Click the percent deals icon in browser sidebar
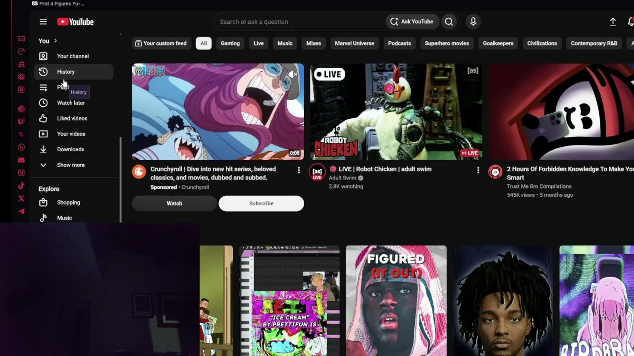 [21, 134]
